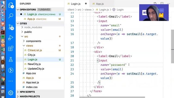Open the editor more actions menu

pos(169,4)
